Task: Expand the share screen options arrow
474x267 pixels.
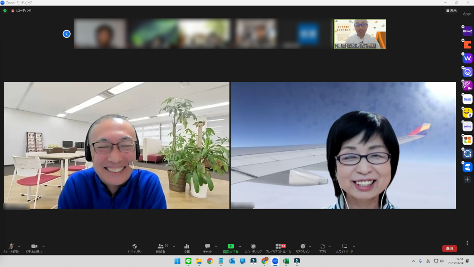Action: [240, 246]
